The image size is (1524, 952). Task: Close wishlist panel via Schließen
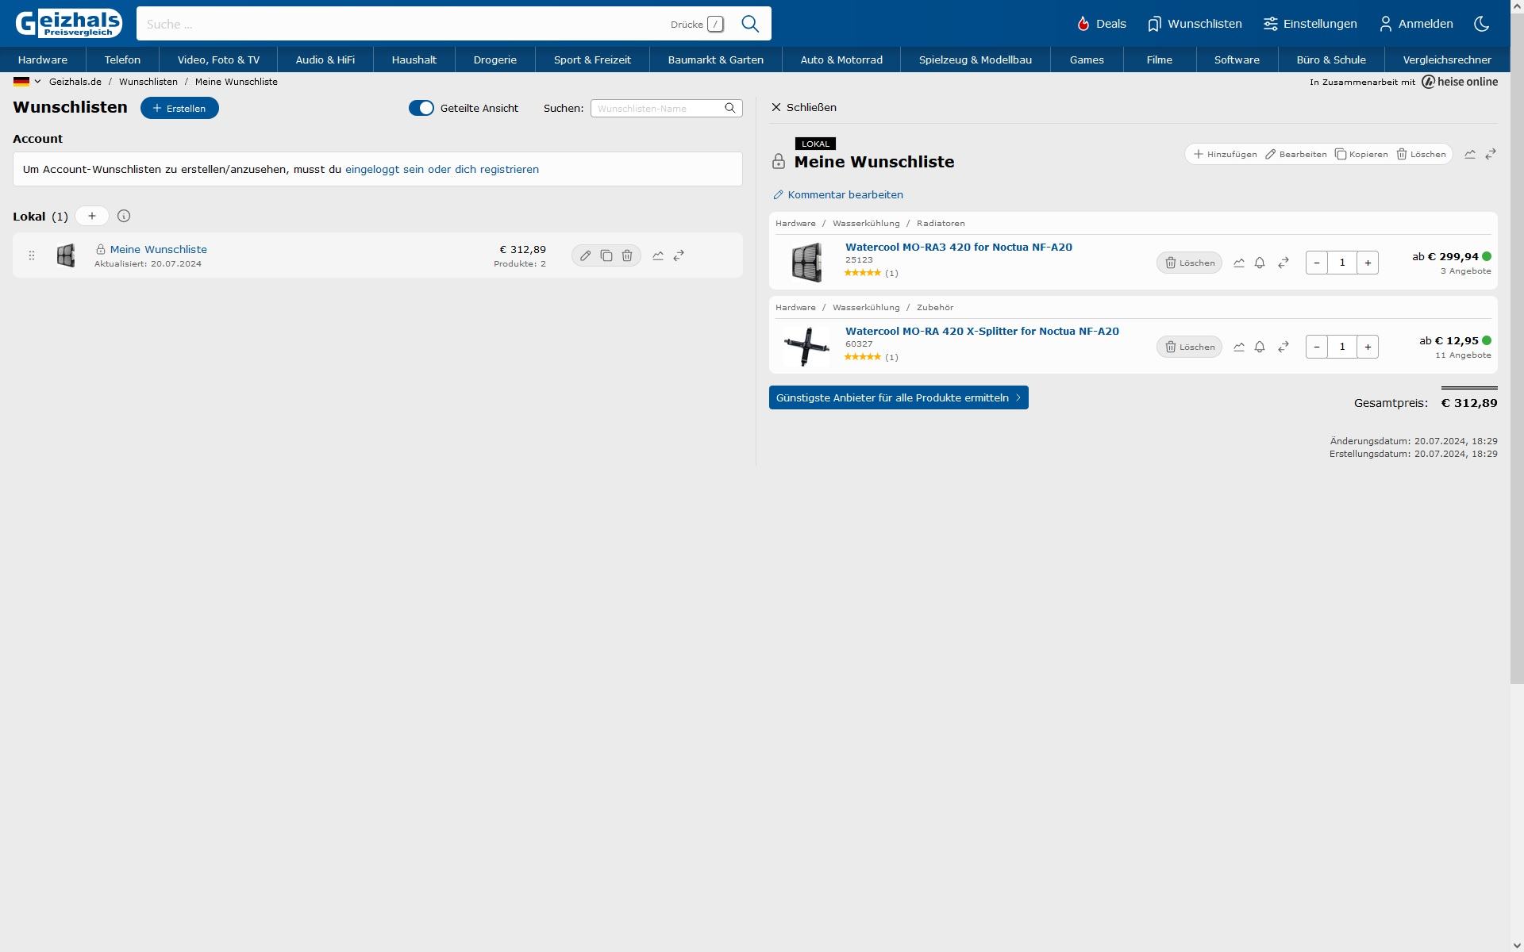coord(804,107)
